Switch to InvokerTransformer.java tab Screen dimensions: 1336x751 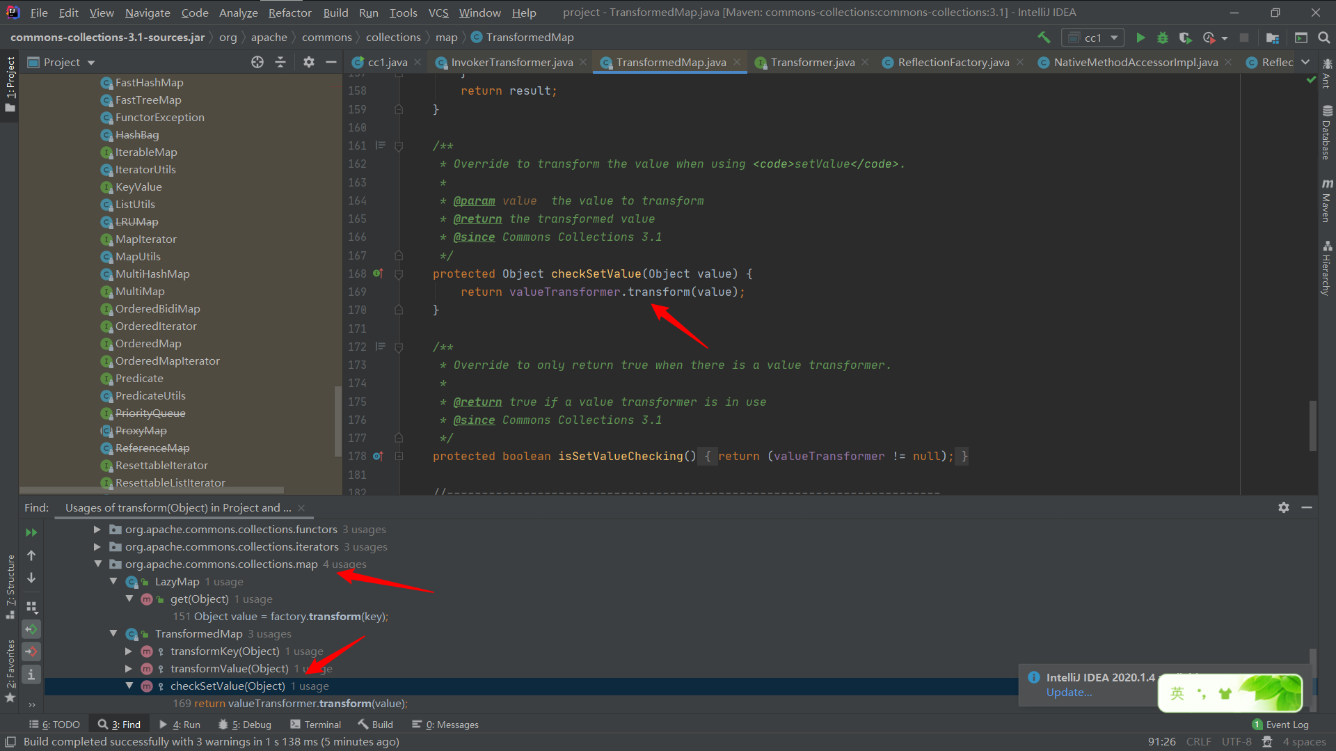(x=511, y=62)
